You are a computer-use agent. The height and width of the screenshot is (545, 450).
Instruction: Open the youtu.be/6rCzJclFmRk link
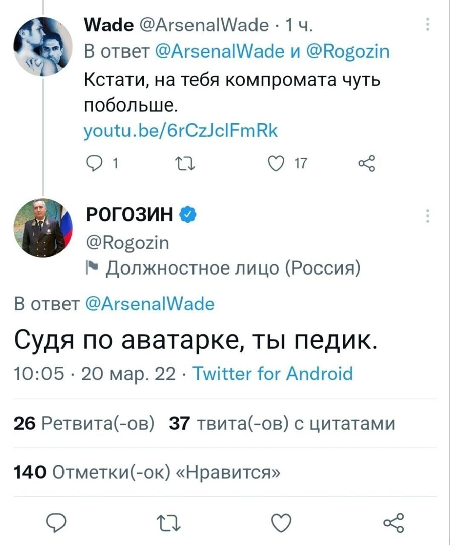pos(180,131)
